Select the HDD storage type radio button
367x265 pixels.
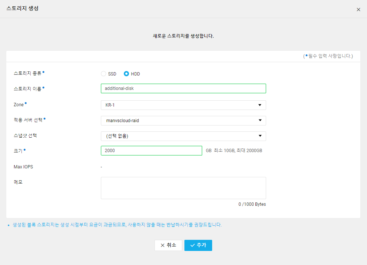126,74
